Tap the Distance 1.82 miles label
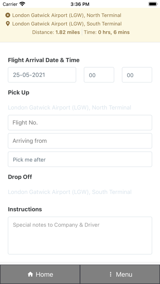Image resolution: width=160 pixels, height=284 pixels. click(56, 32)
